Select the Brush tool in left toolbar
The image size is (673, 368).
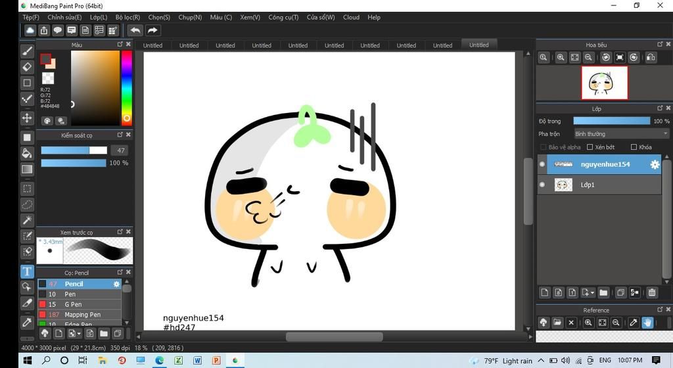pos(27,51)
